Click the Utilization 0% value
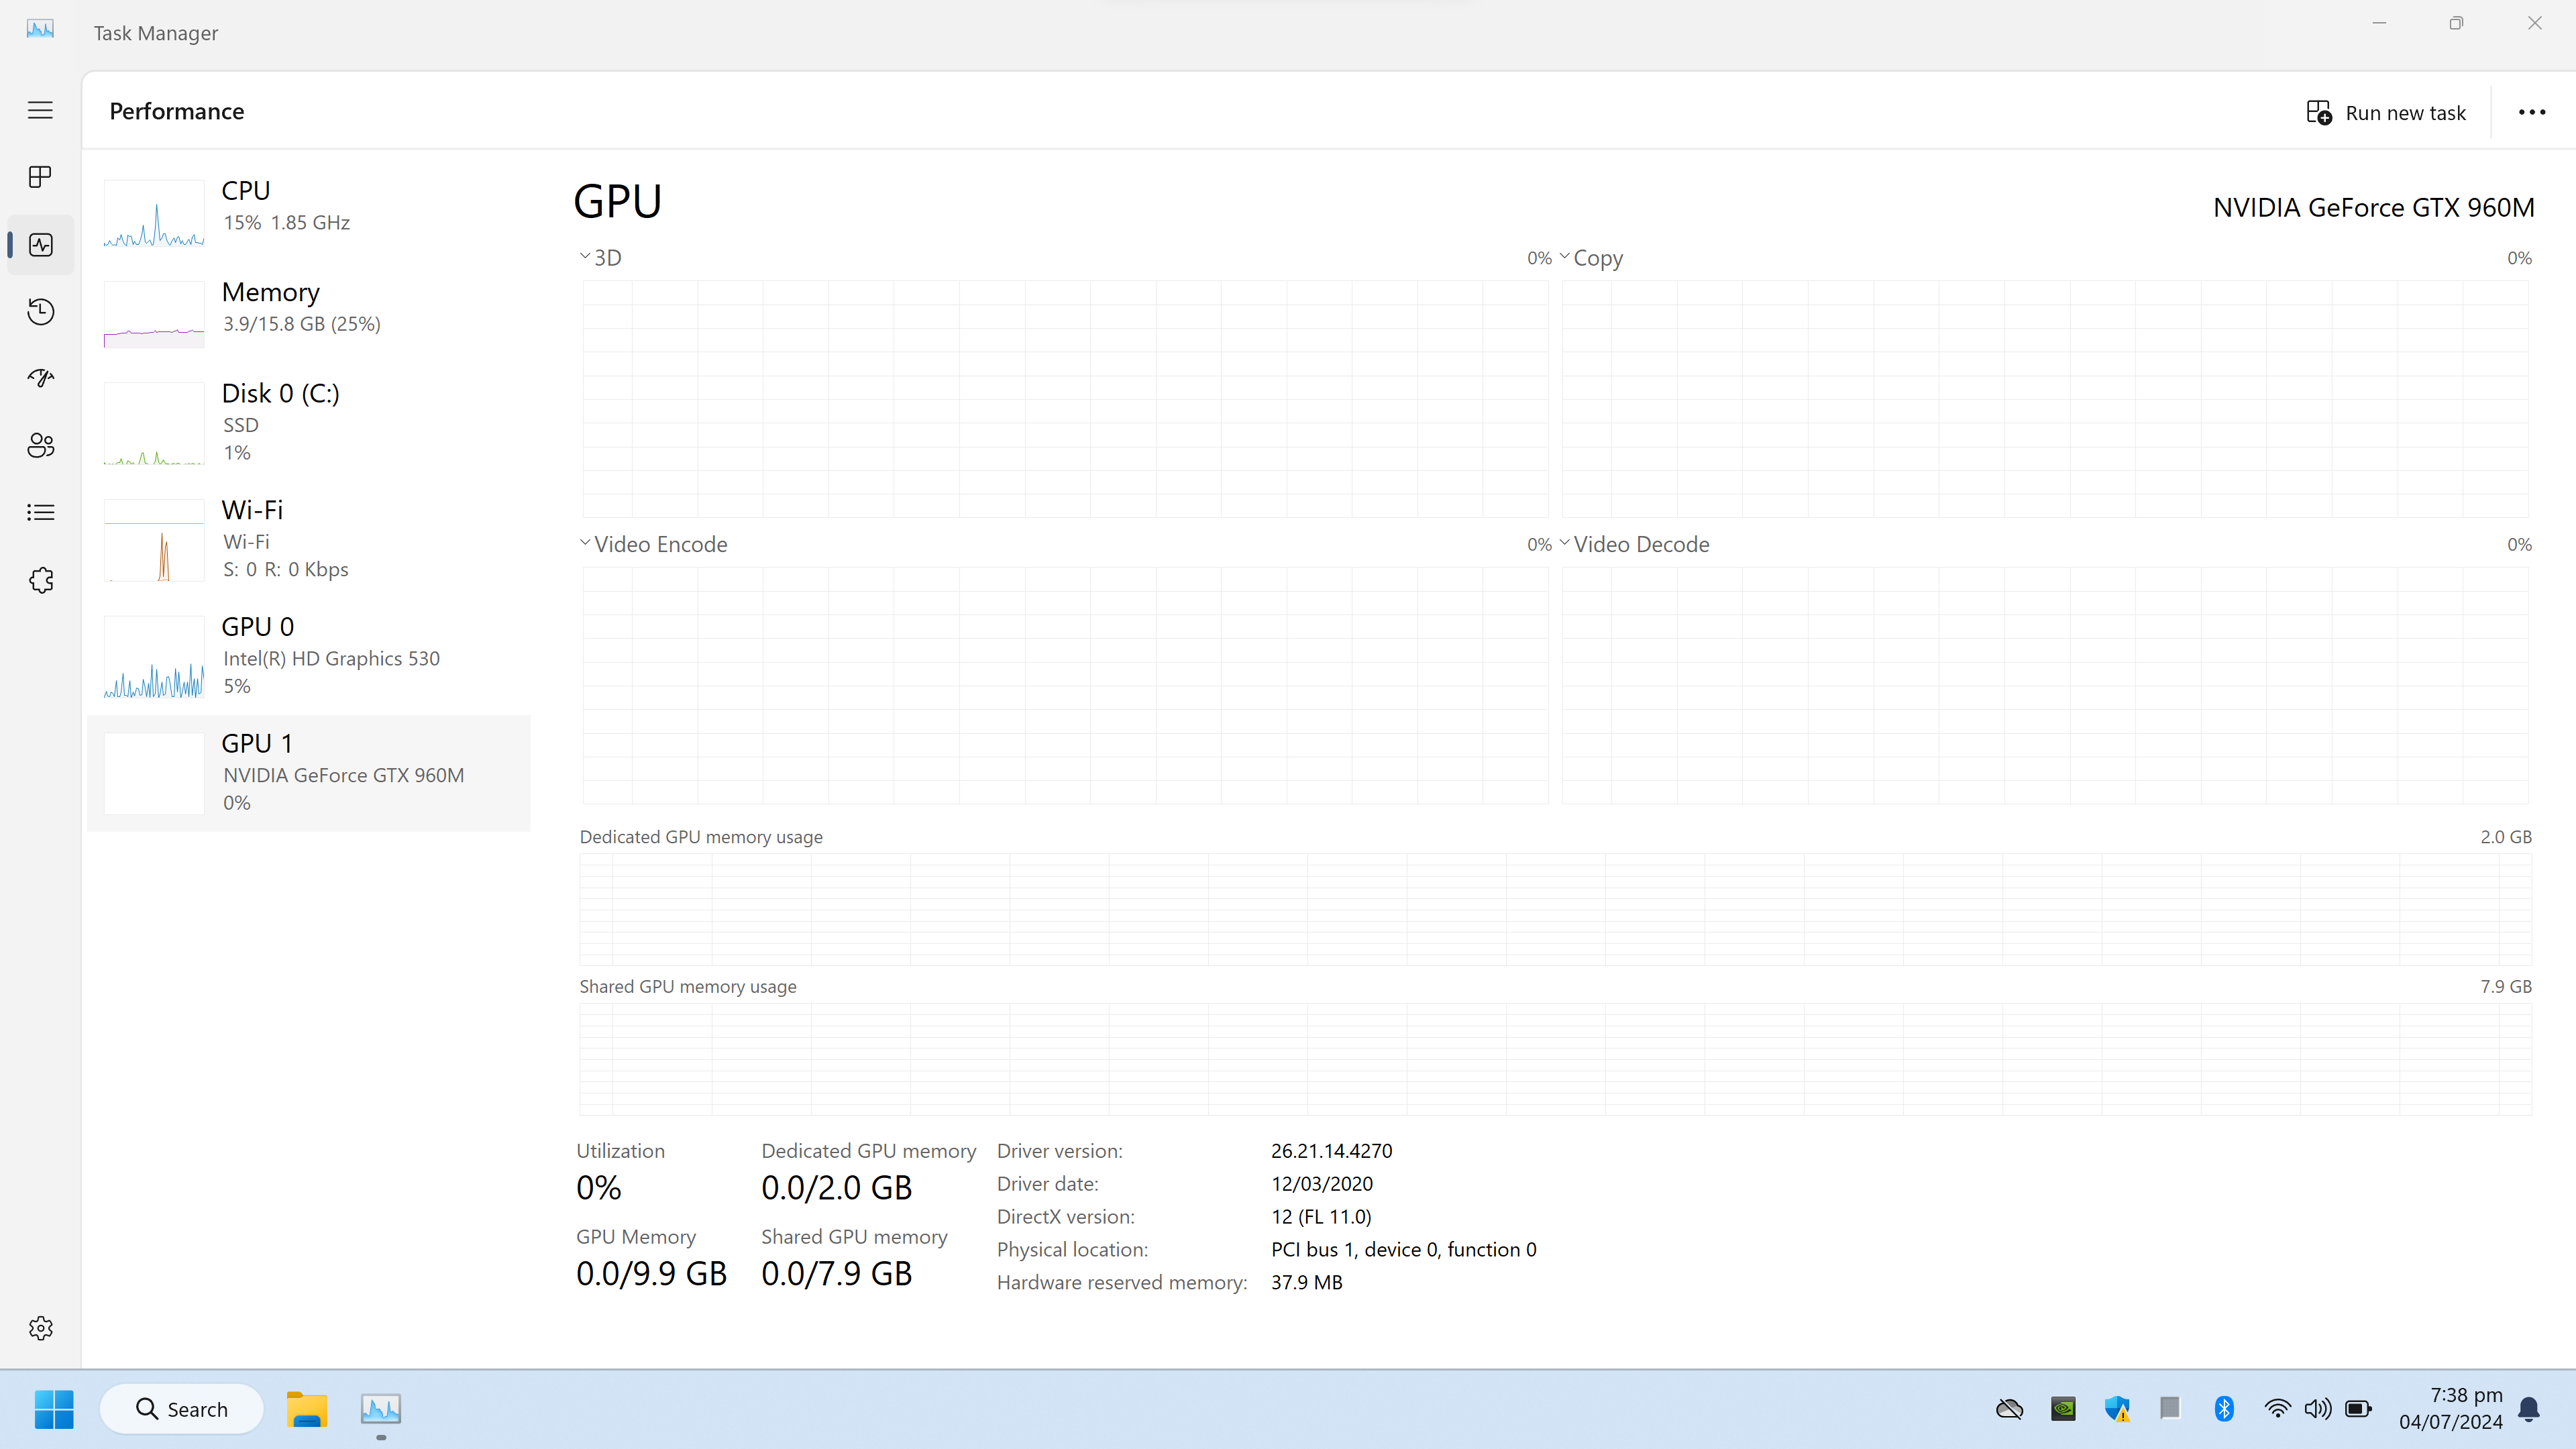 pyautogui.click(x=598, y=1188)
